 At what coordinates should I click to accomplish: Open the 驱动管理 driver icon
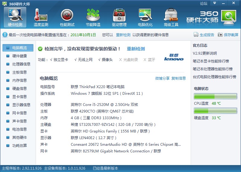(x=119, y=15)
